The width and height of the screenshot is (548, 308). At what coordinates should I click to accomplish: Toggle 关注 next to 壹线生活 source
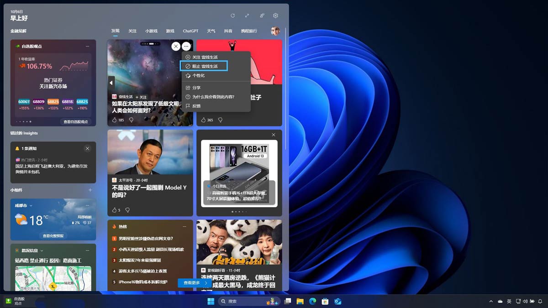click(x=141, y=97)
